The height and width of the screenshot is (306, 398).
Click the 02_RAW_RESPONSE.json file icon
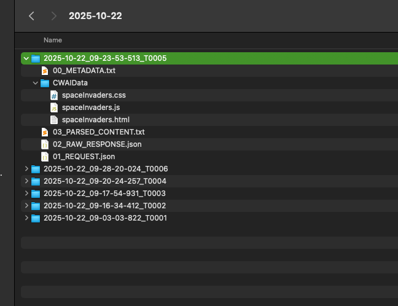[x=45, y=144]
